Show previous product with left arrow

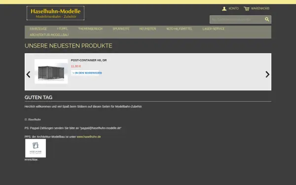28,74
